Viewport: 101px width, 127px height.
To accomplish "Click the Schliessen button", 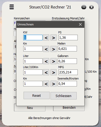I will point(63,96).
